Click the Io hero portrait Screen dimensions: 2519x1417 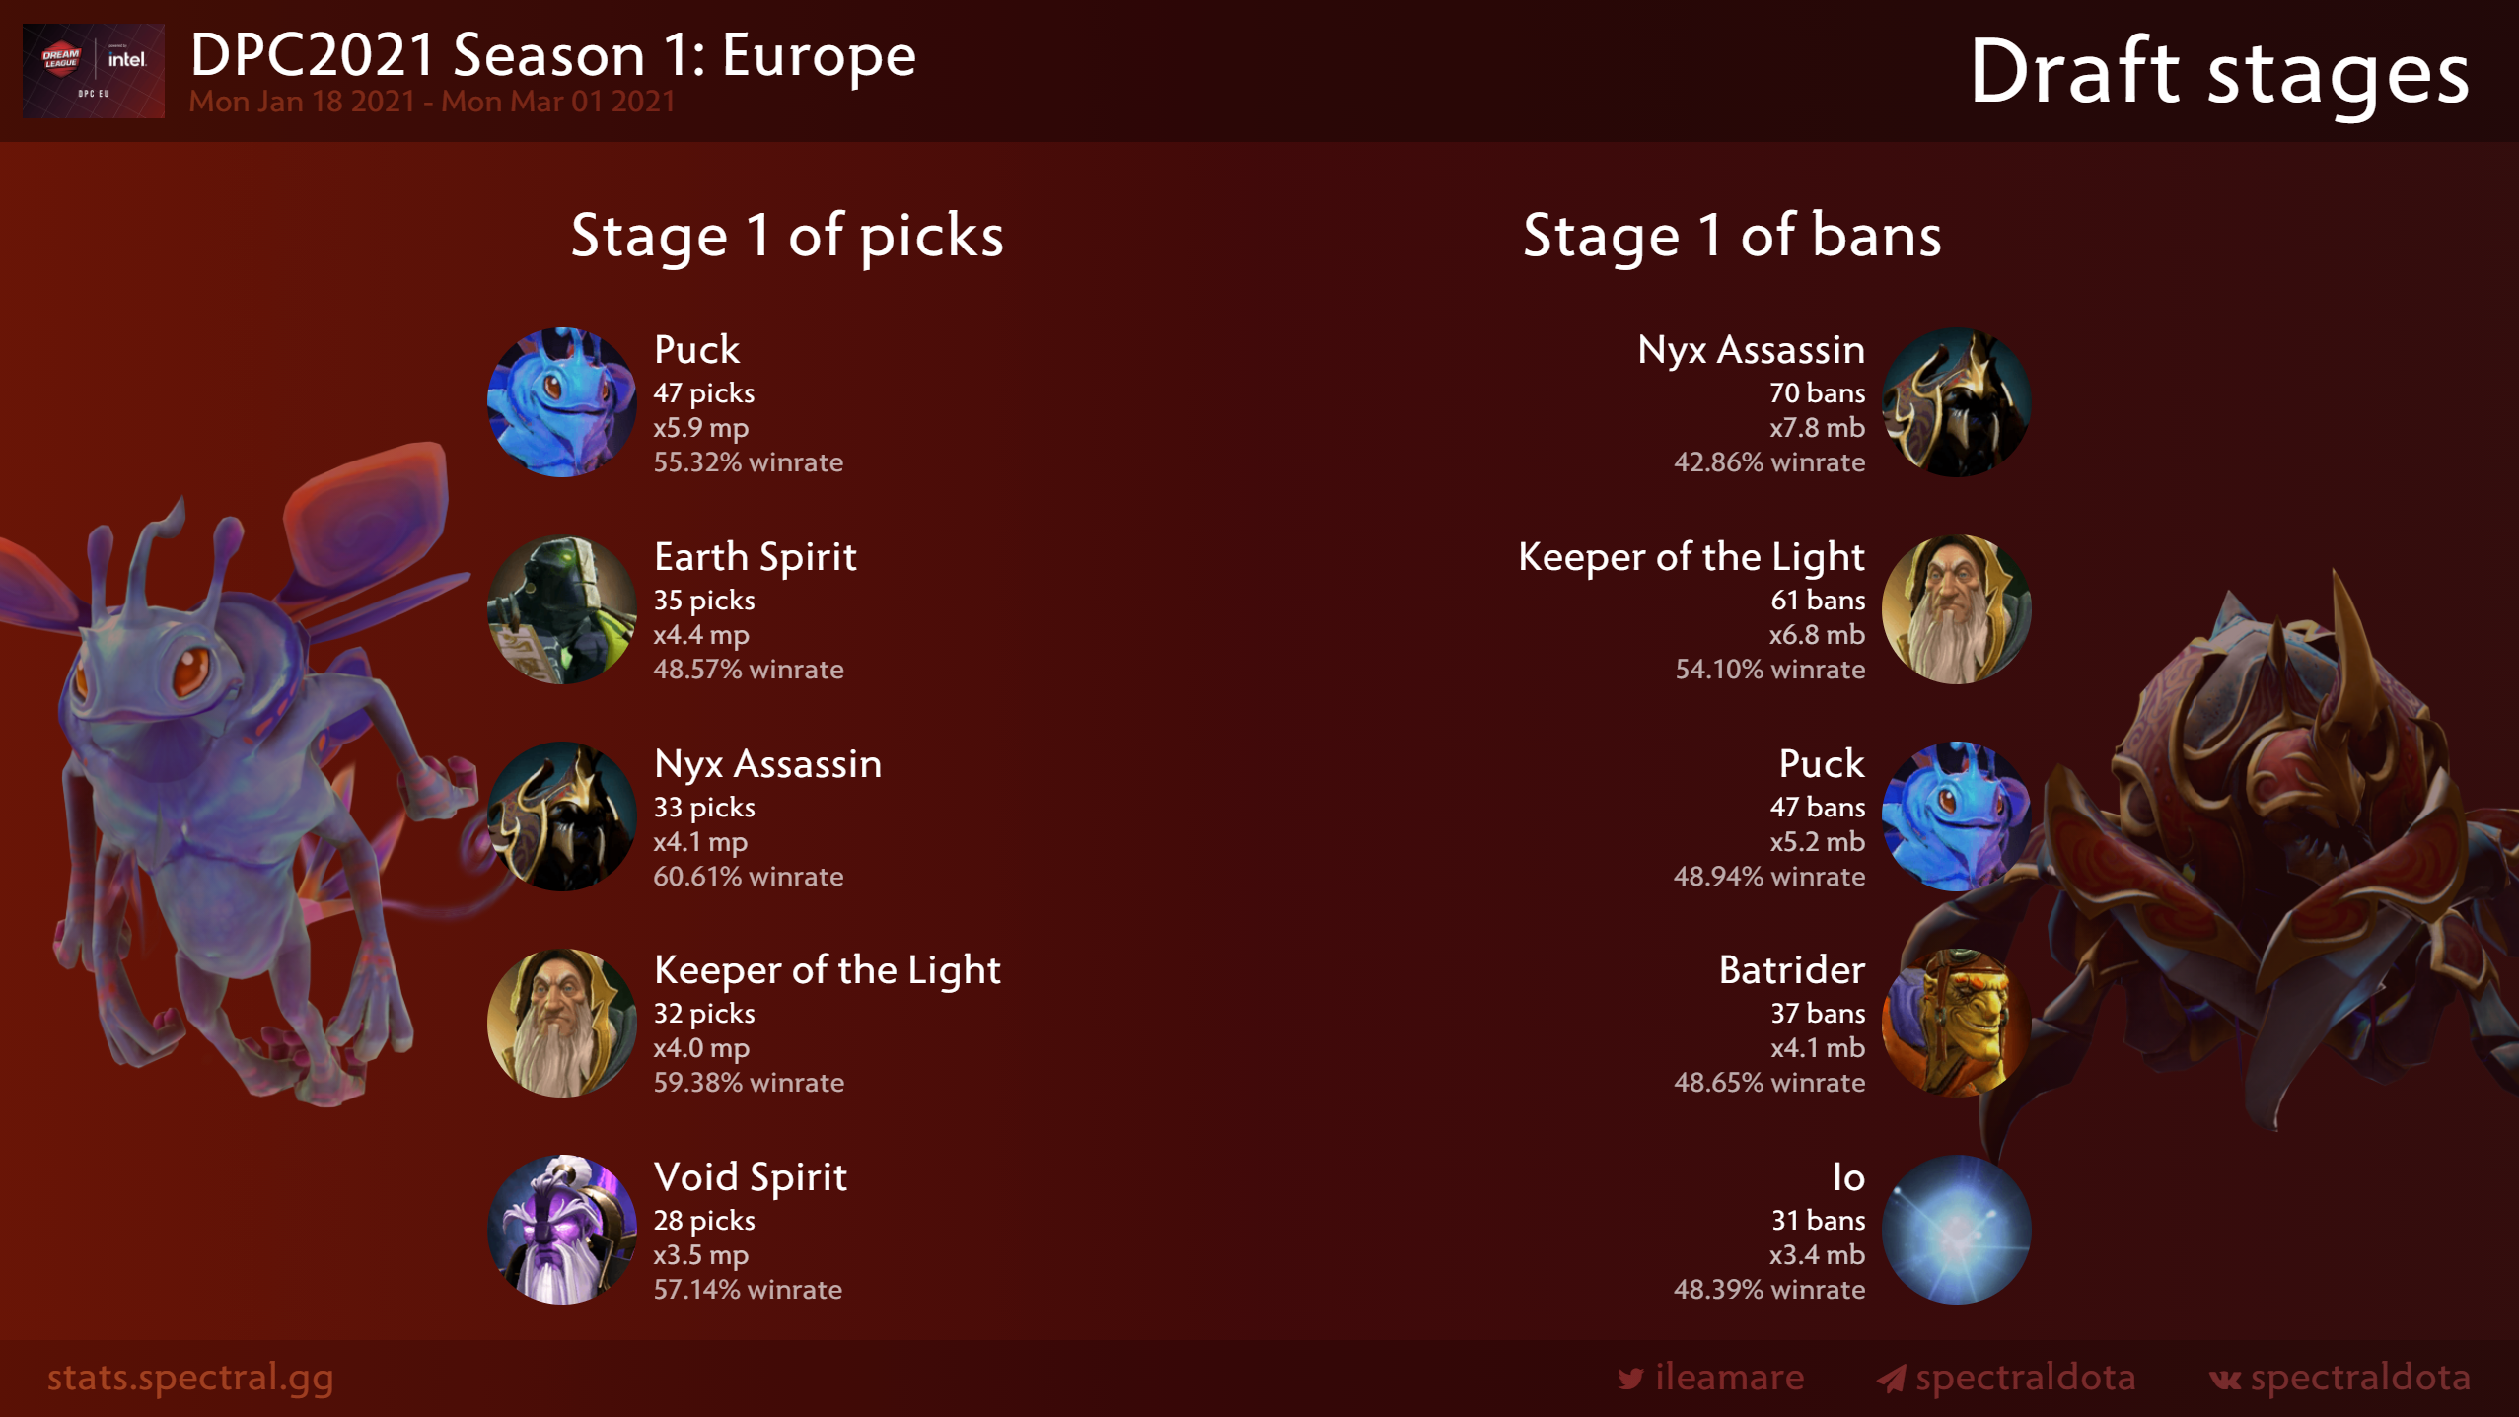(1957, 1230)
